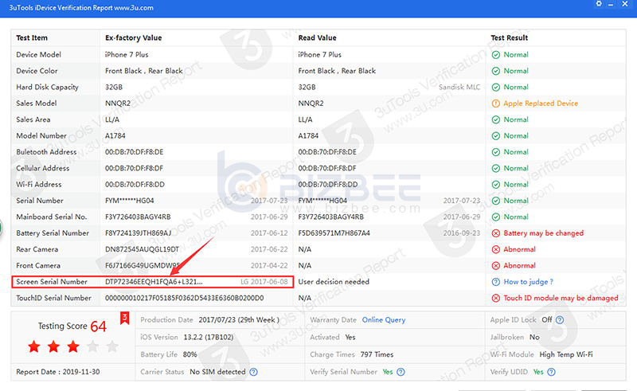
Task: Click the Device Color Normal check icon
Action: click(x=495, y=71)
